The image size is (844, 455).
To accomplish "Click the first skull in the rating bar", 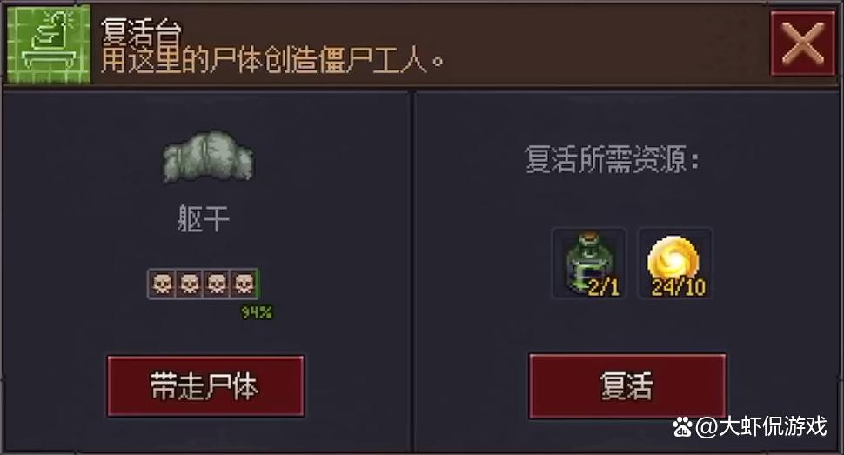I will coord(162,284).
